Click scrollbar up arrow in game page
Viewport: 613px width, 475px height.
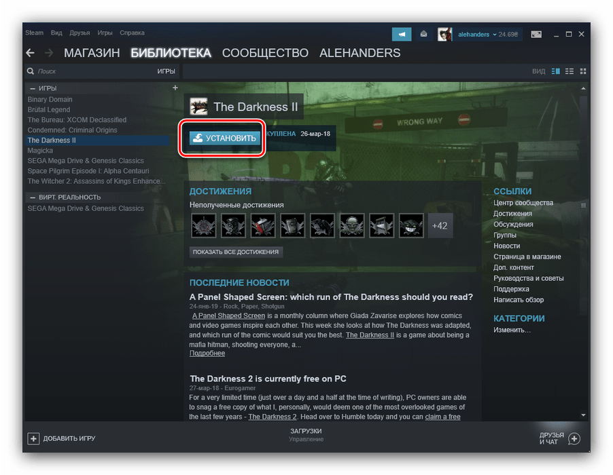583,89
